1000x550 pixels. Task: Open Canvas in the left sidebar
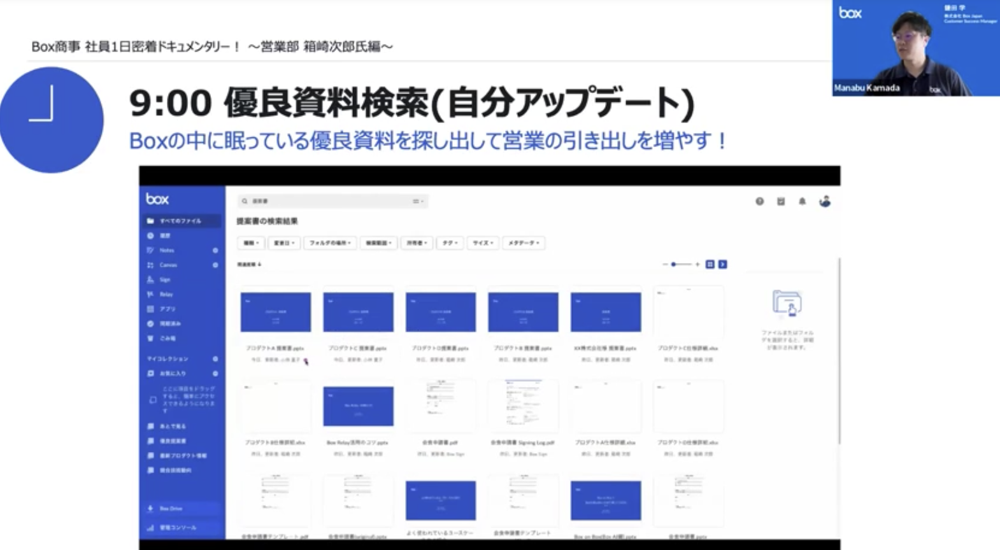tap(168, 265)
